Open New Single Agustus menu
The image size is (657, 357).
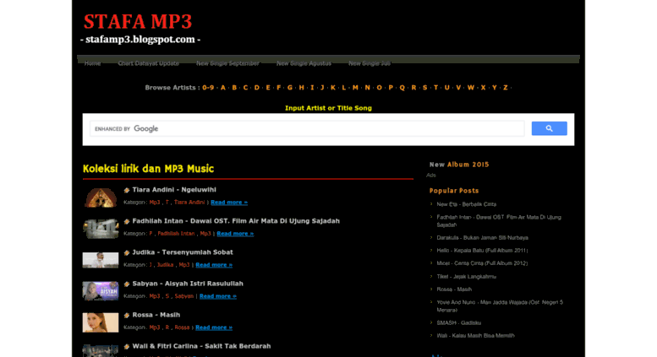304,63
